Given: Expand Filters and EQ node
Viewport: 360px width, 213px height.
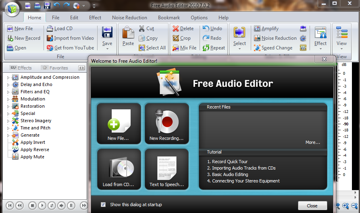Looking at the screenshot, I should pyautogui.click(x=8, y=92).
